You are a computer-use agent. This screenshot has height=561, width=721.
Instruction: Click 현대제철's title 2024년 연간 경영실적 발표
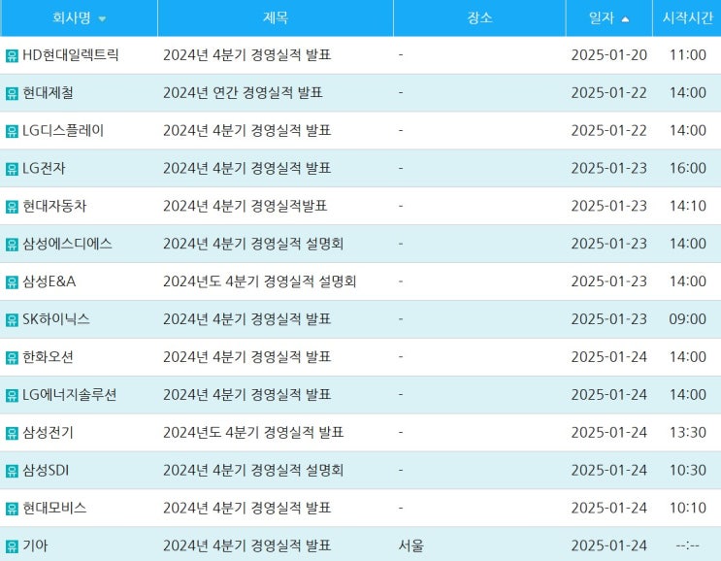pyautogui.click(x=243, y=92)
